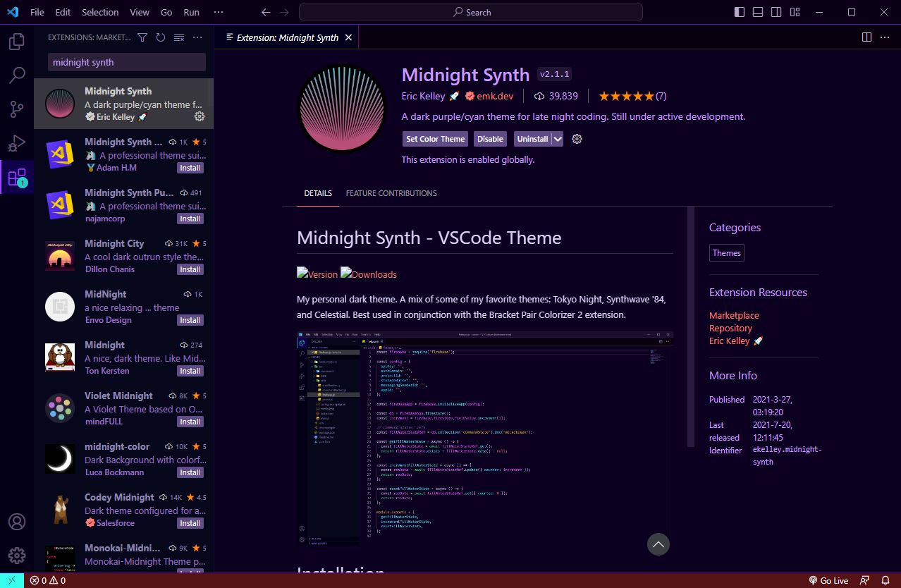Open the Go menu
The width and height of the screenshot is (901, 588).
166,12
